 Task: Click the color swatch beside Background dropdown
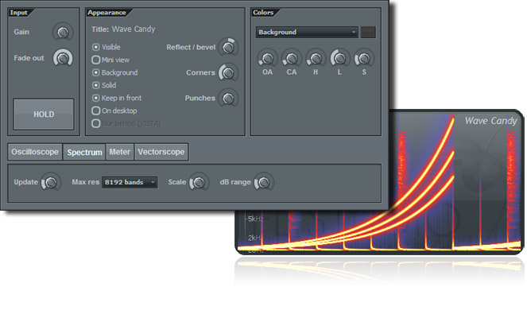[368, 33]
